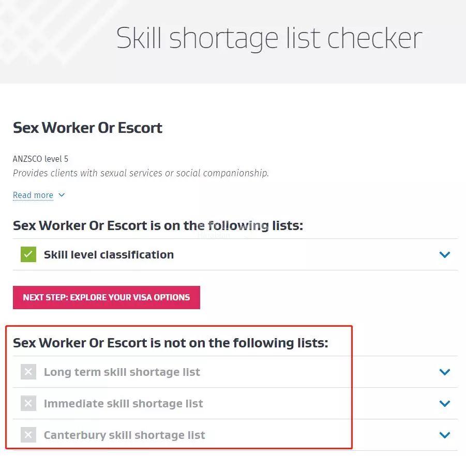Click the occupation description about sexual services
Viewport: 466px width, 456px height.
(x=141, y=173)
